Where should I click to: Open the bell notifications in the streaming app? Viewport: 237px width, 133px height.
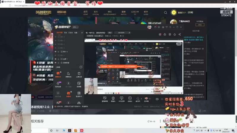pyautogui.click(x=174, y=34)
